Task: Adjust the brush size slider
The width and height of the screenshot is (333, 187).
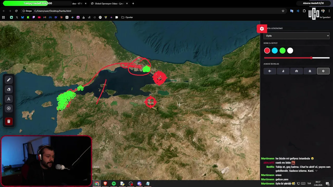Action: point(297,58)
